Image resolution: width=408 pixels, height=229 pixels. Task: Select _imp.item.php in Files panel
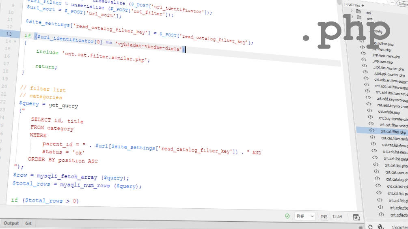[x=381, y=49]
